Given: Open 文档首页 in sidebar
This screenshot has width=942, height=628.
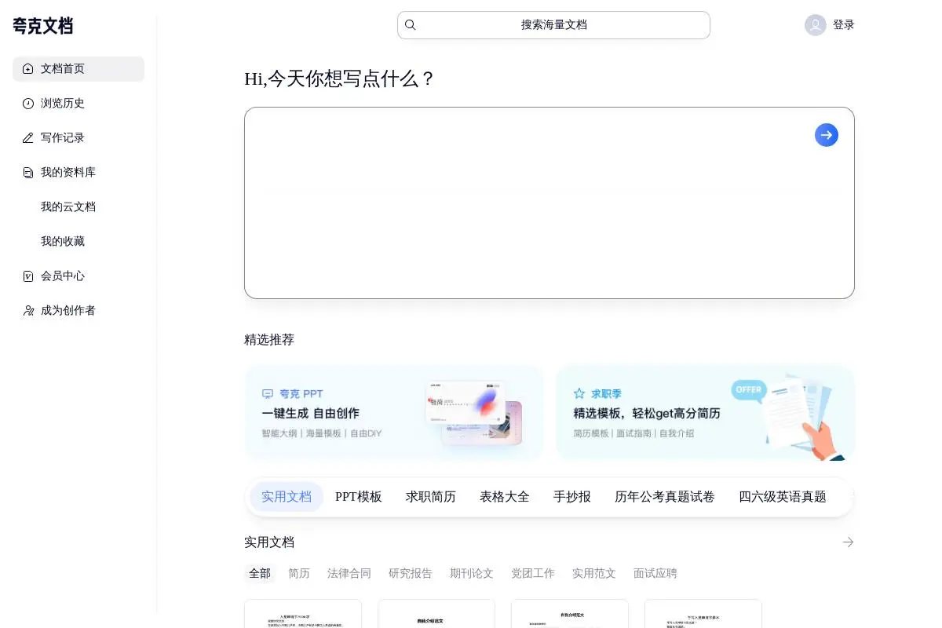Looking at the screenshot, I should [x=78, y=69].
